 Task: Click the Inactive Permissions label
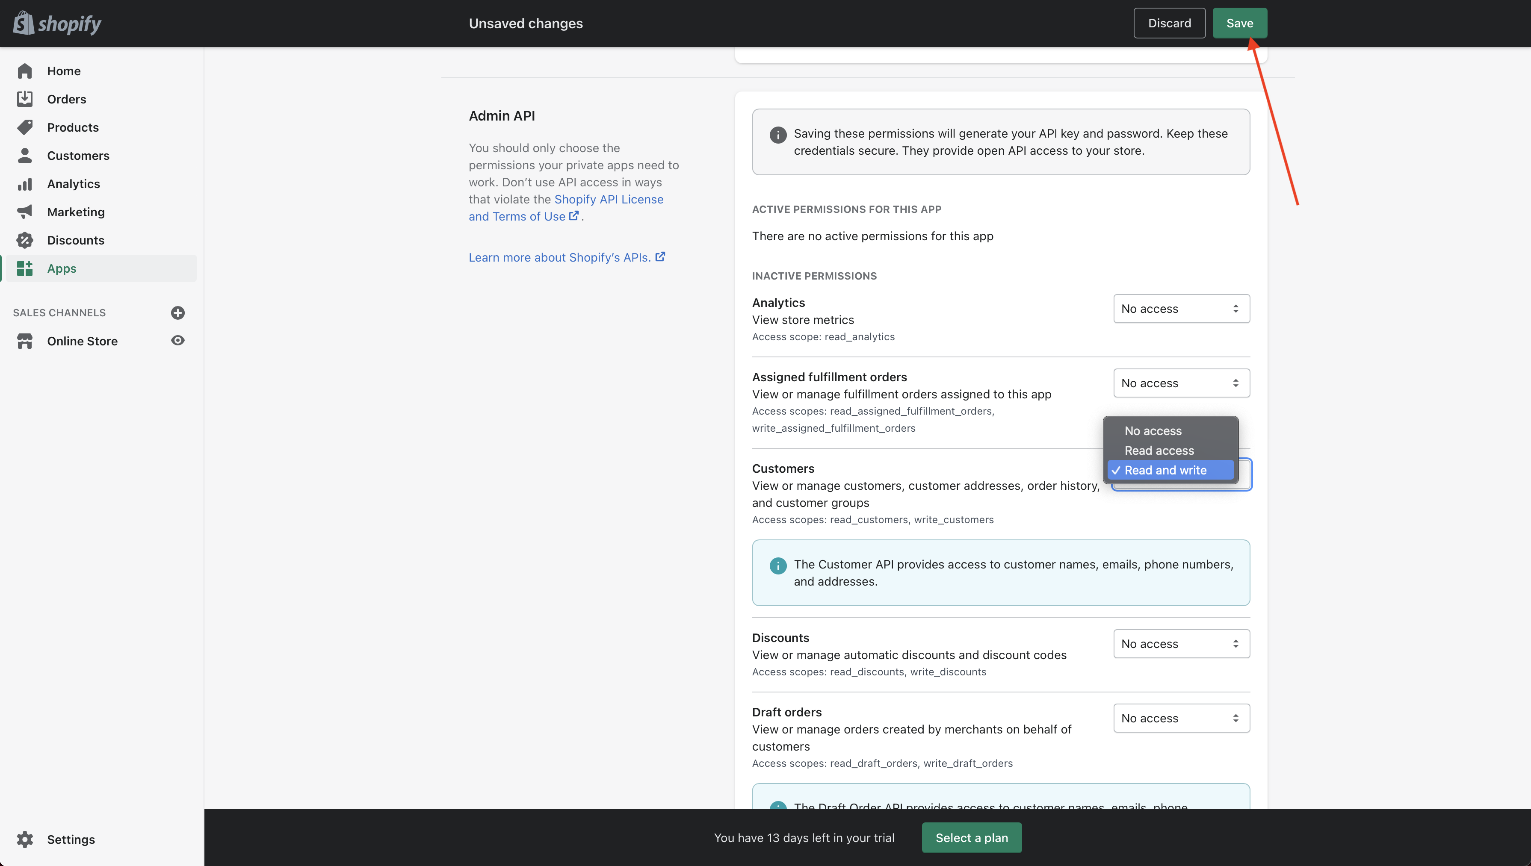coord(814,275)
